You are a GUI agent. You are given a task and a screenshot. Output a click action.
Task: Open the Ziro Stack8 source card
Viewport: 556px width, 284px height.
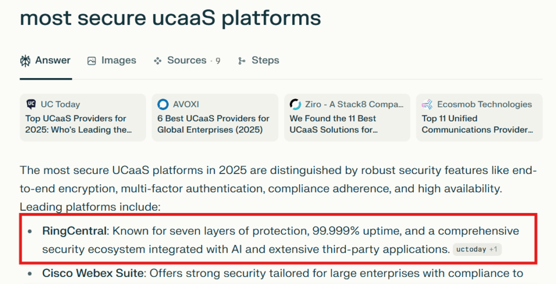tap(347, 118)
